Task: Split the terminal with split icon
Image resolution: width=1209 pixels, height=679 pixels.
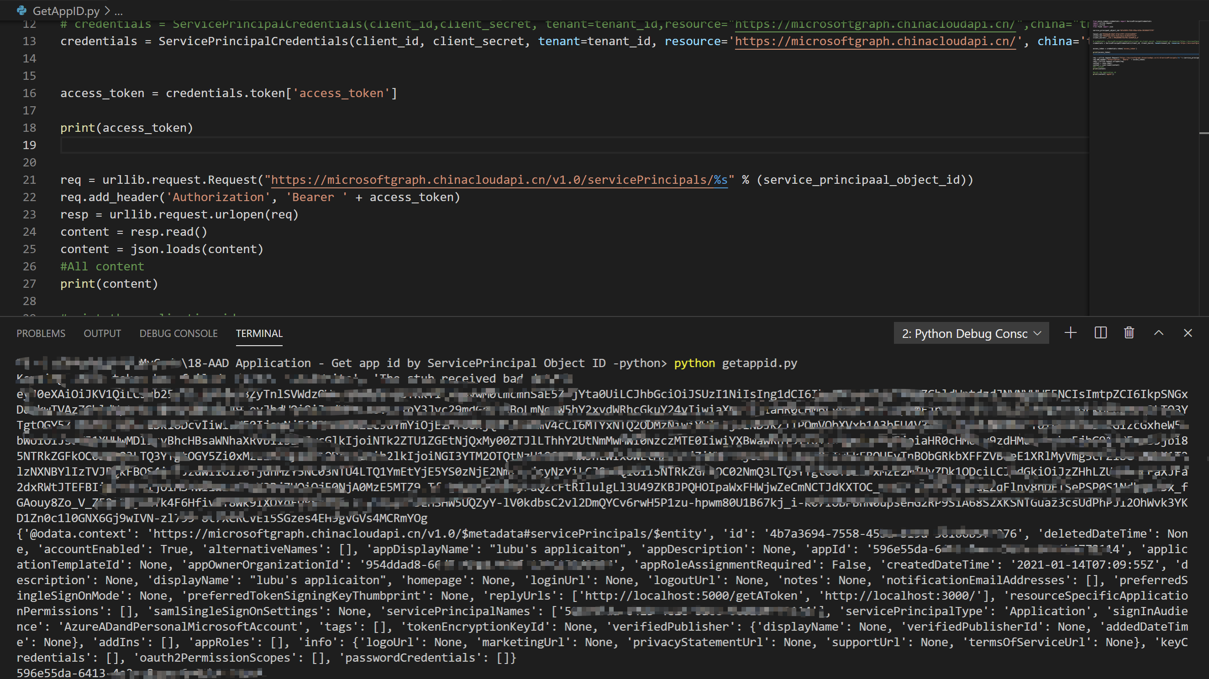Action: [x=1101, y=333]
